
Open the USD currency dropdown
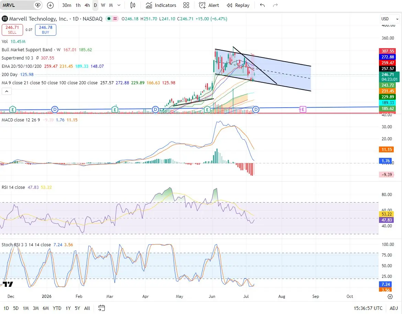(x=390, y=19)
